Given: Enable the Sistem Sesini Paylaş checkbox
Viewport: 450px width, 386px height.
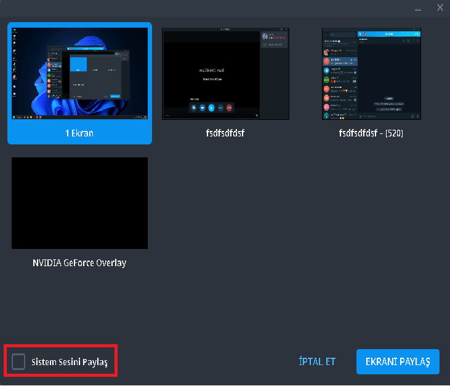Looking at the screenshot, I should 18,361.
